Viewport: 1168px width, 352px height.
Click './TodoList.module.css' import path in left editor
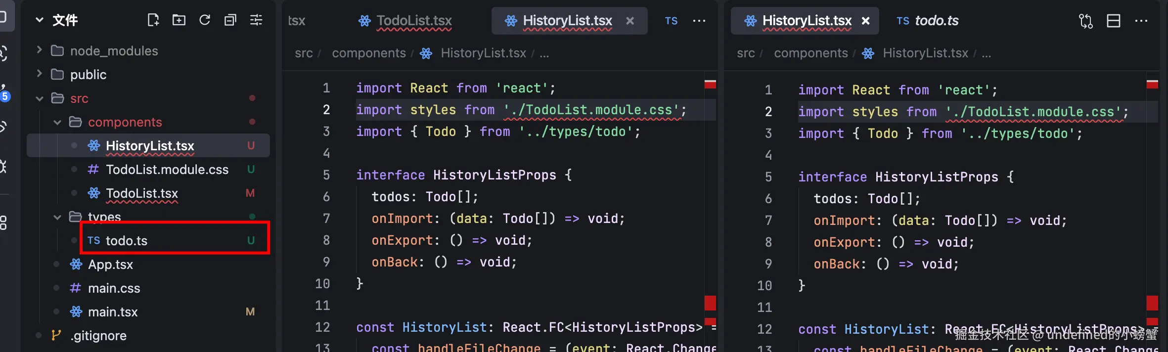pos(592,110)
